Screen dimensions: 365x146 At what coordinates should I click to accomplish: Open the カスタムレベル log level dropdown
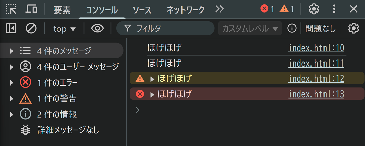[250, 29]
